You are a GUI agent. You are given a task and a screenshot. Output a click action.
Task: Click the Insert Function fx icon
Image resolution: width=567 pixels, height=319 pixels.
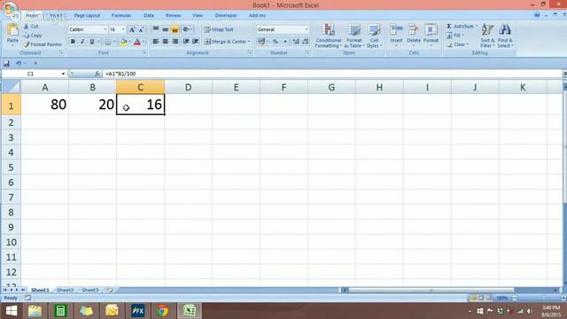click(97, 74)
